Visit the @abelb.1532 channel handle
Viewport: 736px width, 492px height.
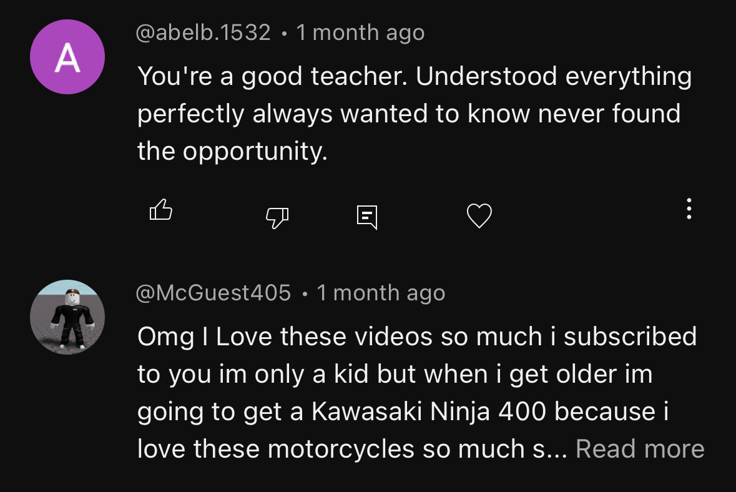click(204, 32)
